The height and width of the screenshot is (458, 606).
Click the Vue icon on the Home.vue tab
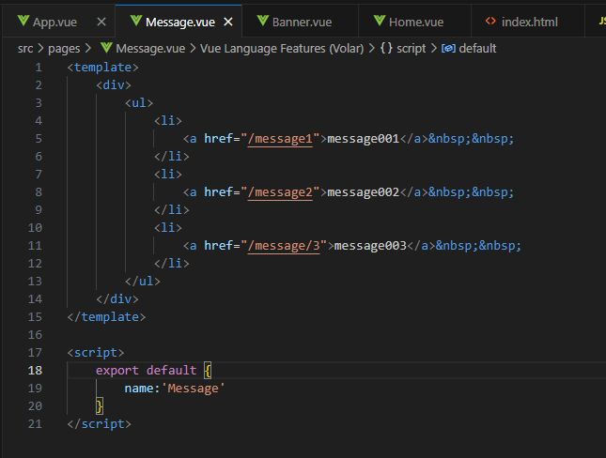click(x=380, y=22)
